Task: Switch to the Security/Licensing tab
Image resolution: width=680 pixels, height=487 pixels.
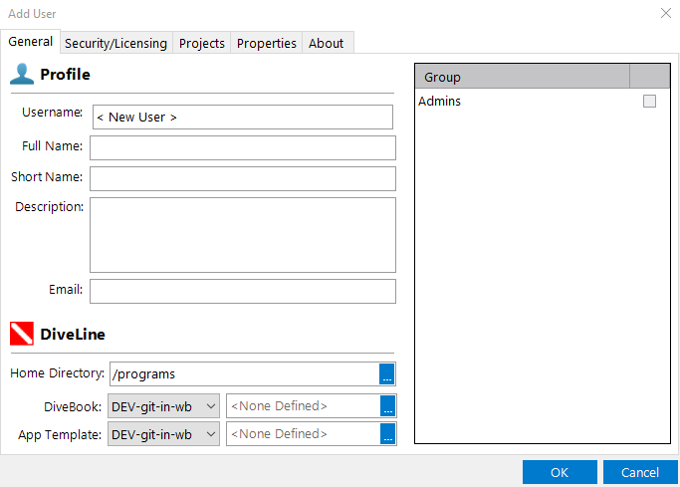Action: 115,43
